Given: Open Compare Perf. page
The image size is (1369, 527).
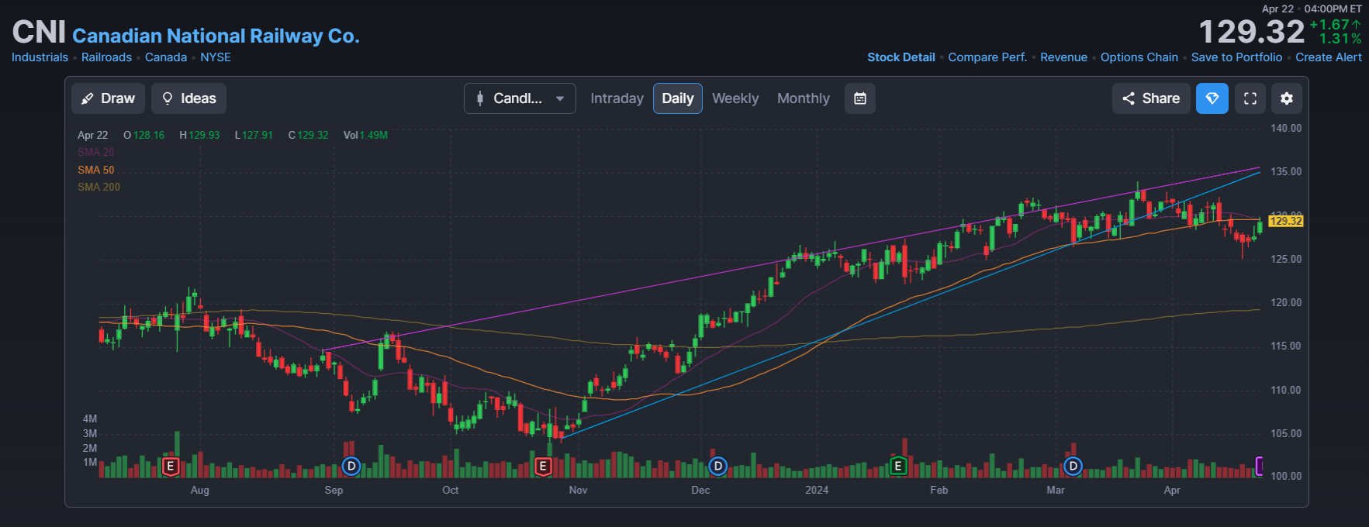Looking at the screenshot, I should point(987,57).
